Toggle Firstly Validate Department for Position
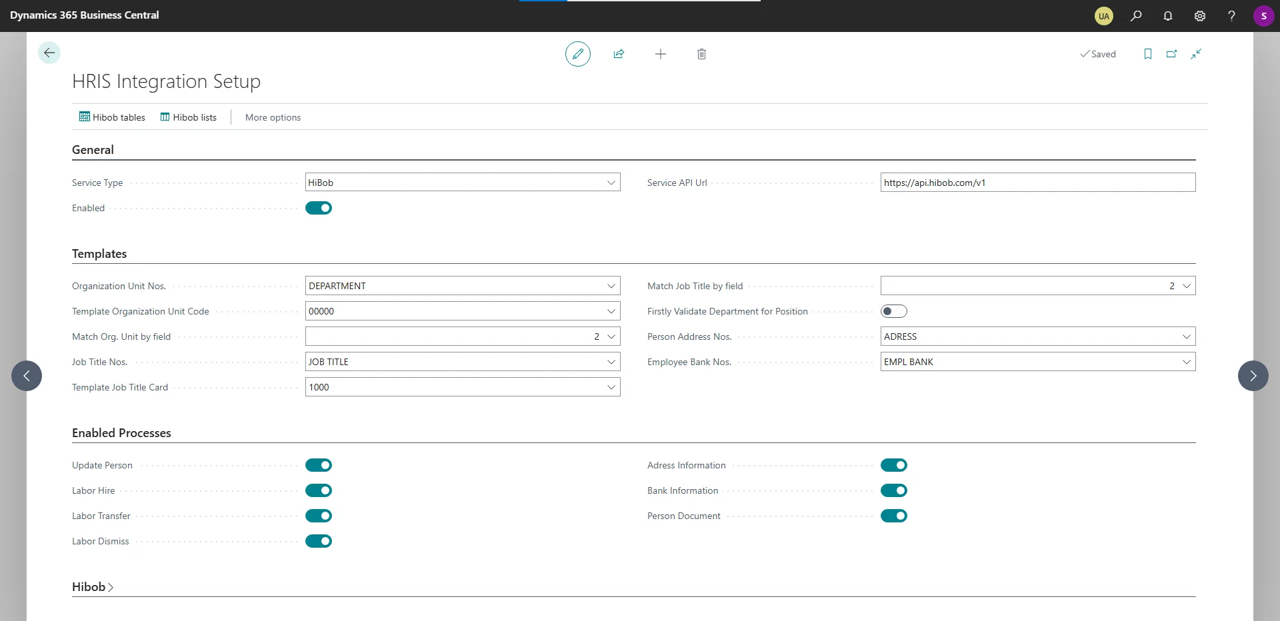Viewport: 1280px width, 621px height. pyautogui.click(x=893, y=311)
